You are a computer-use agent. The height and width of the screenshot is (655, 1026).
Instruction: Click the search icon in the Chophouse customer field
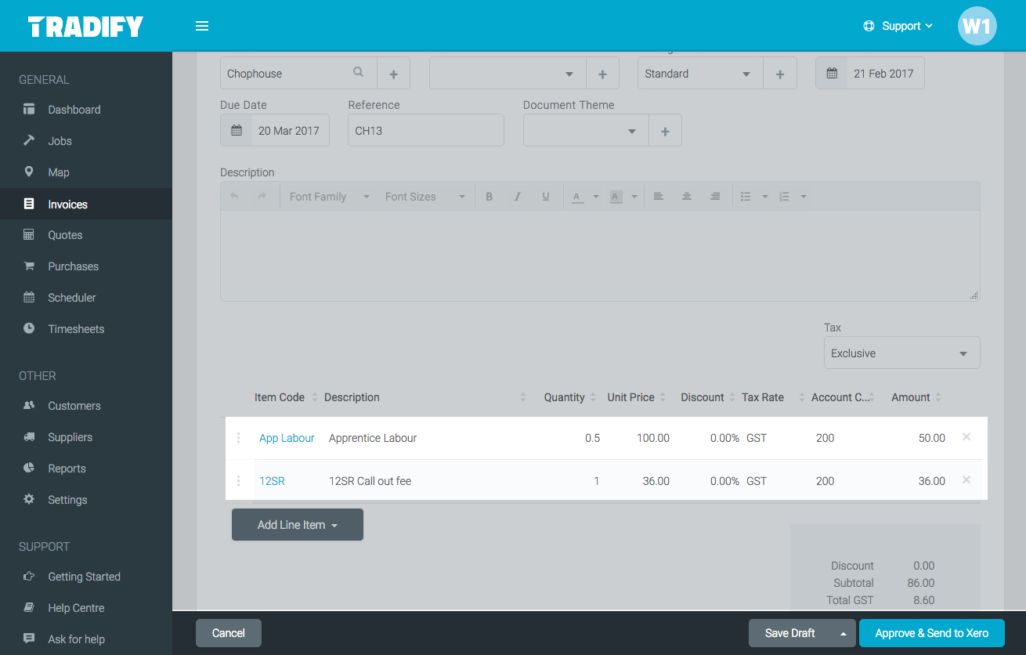(x=358, y=72)
